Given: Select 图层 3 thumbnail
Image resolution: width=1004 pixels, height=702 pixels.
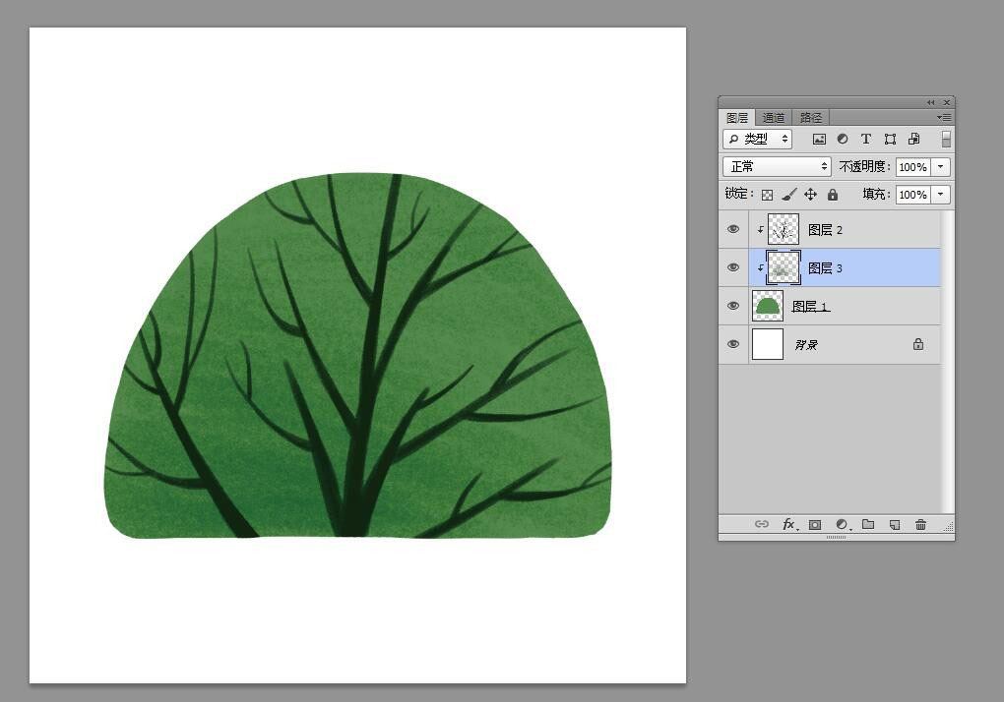Looking at the screenshot, I should [784, 267].
